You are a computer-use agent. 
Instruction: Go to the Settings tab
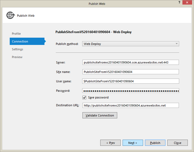tap(18, 49)
